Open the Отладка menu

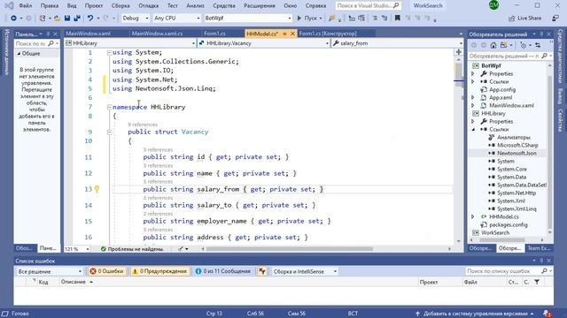(x=148, y=6)
